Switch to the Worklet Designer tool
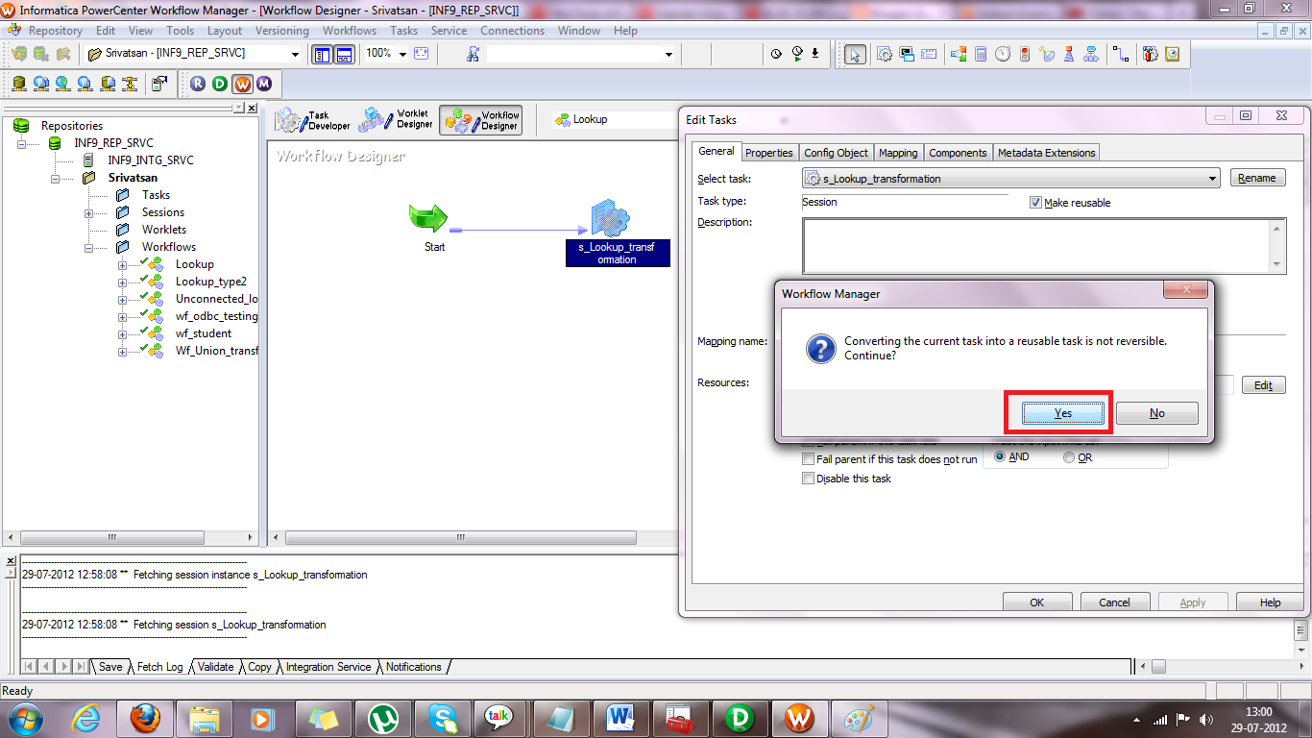Screen dimensions: 1312x738 click(x=399, y=119)
